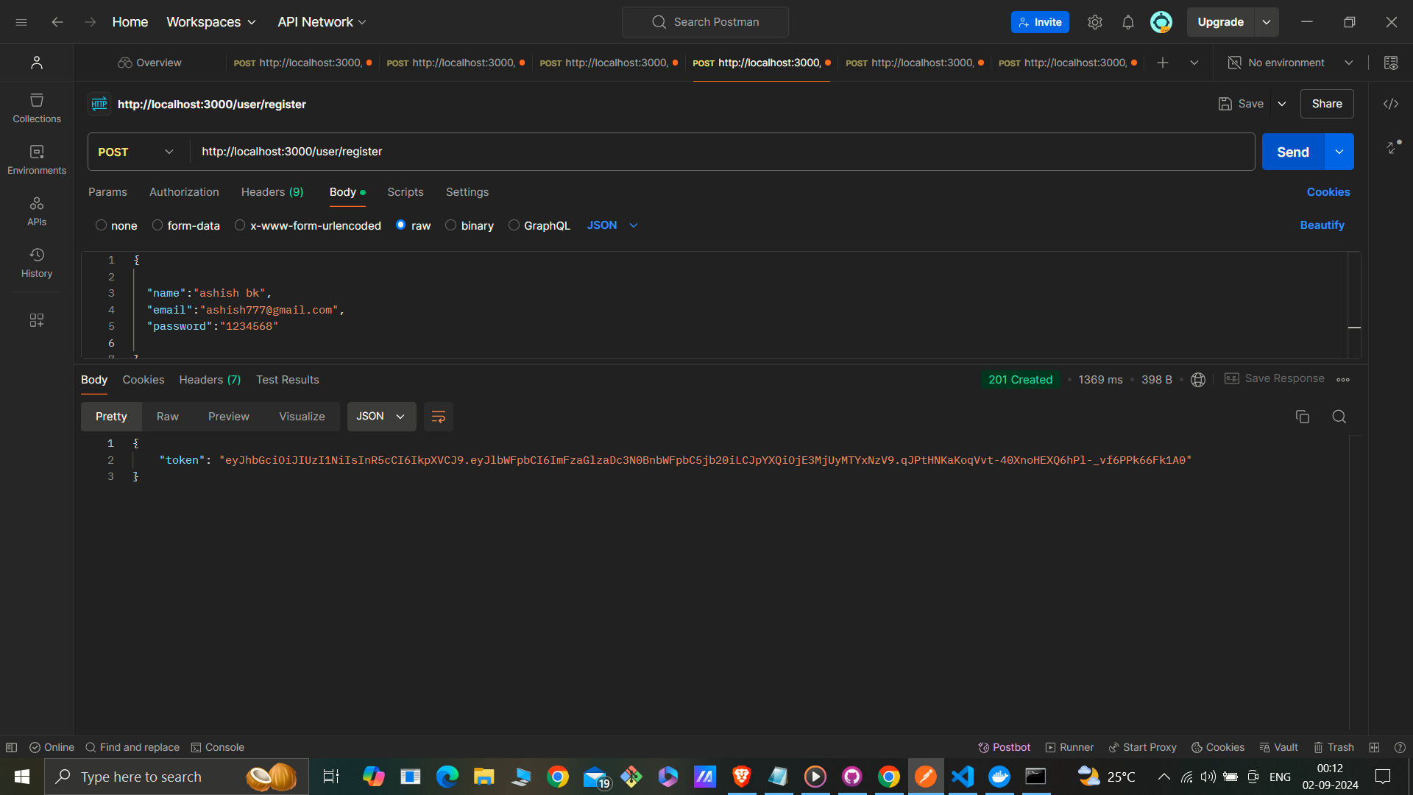1413x795 pixels.
Task: Search the response using magnifier icon
Action: pyautogui.click(x=1339, y=417)
